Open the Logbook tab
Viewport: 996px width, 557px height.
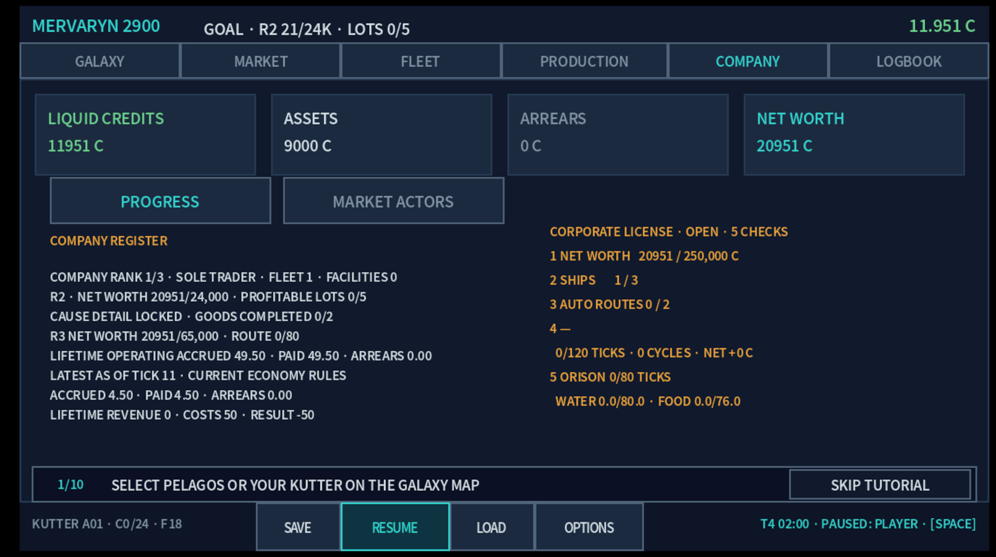[909, 61]
